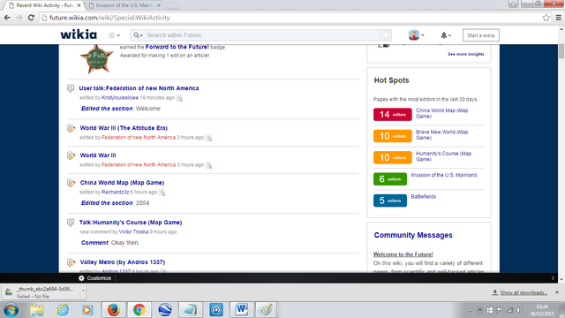The width and height of the screenshot is (565, 318).
Task: Open the Wikia hub list dropdown
Action: [x=114, y=35]
